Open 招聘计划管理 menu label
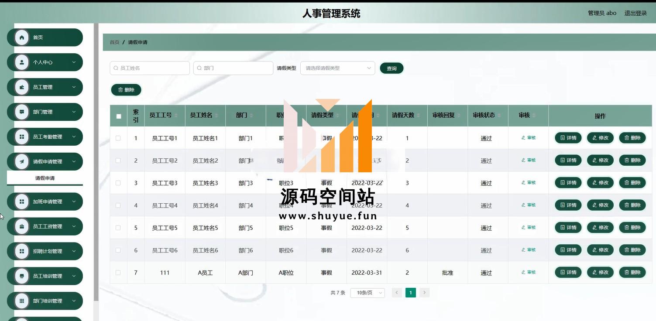The height and width of the screenshot is (321, 656). (x=48, y=251)
